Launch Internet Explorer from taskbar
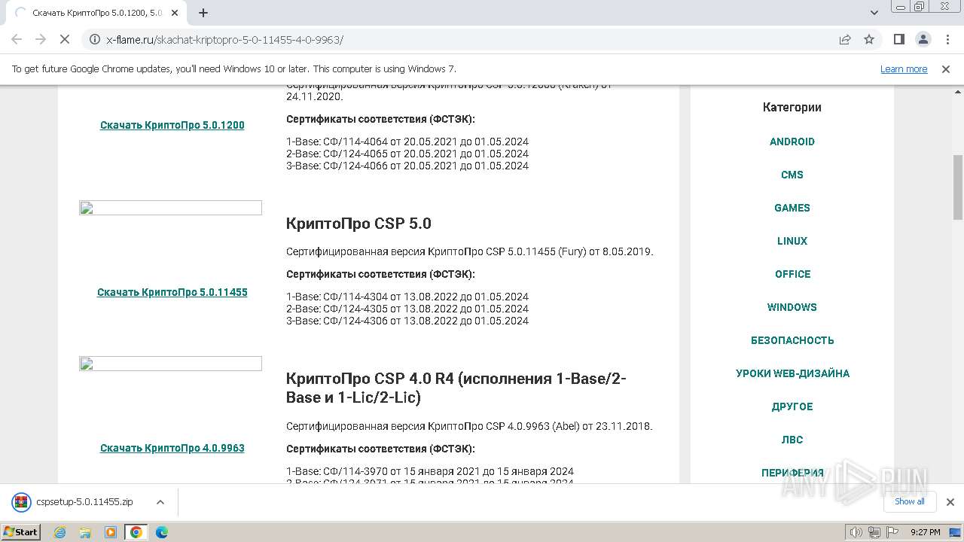Viewport: 964px width, 542px height. tap(60, 532)
